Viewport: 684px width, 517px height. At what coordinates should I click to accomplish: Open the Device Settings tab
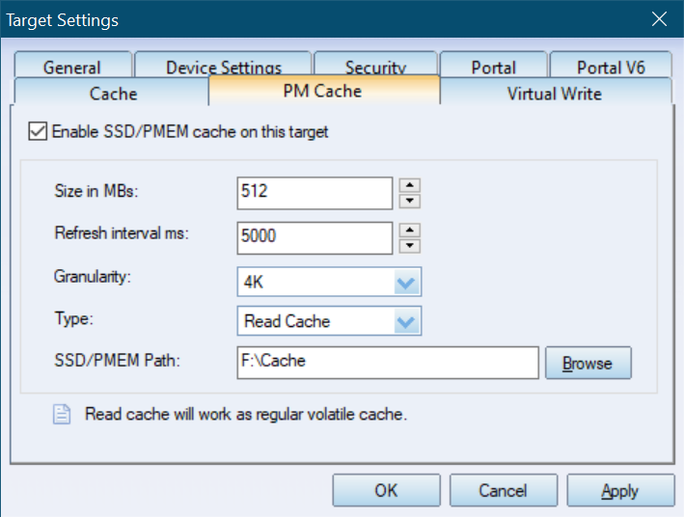(x=224, y=66)
